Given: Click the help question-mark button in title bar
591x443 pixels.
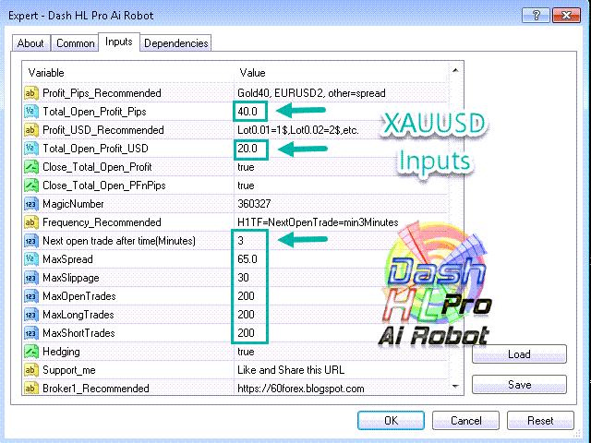Looking at the screenshot, I should click(536, 16).
